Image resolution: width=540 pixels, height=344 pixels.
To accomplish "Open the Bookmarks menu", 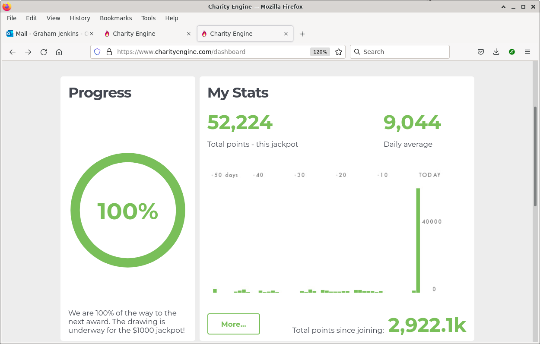I will pyautogui.click(x=116, y=18).
